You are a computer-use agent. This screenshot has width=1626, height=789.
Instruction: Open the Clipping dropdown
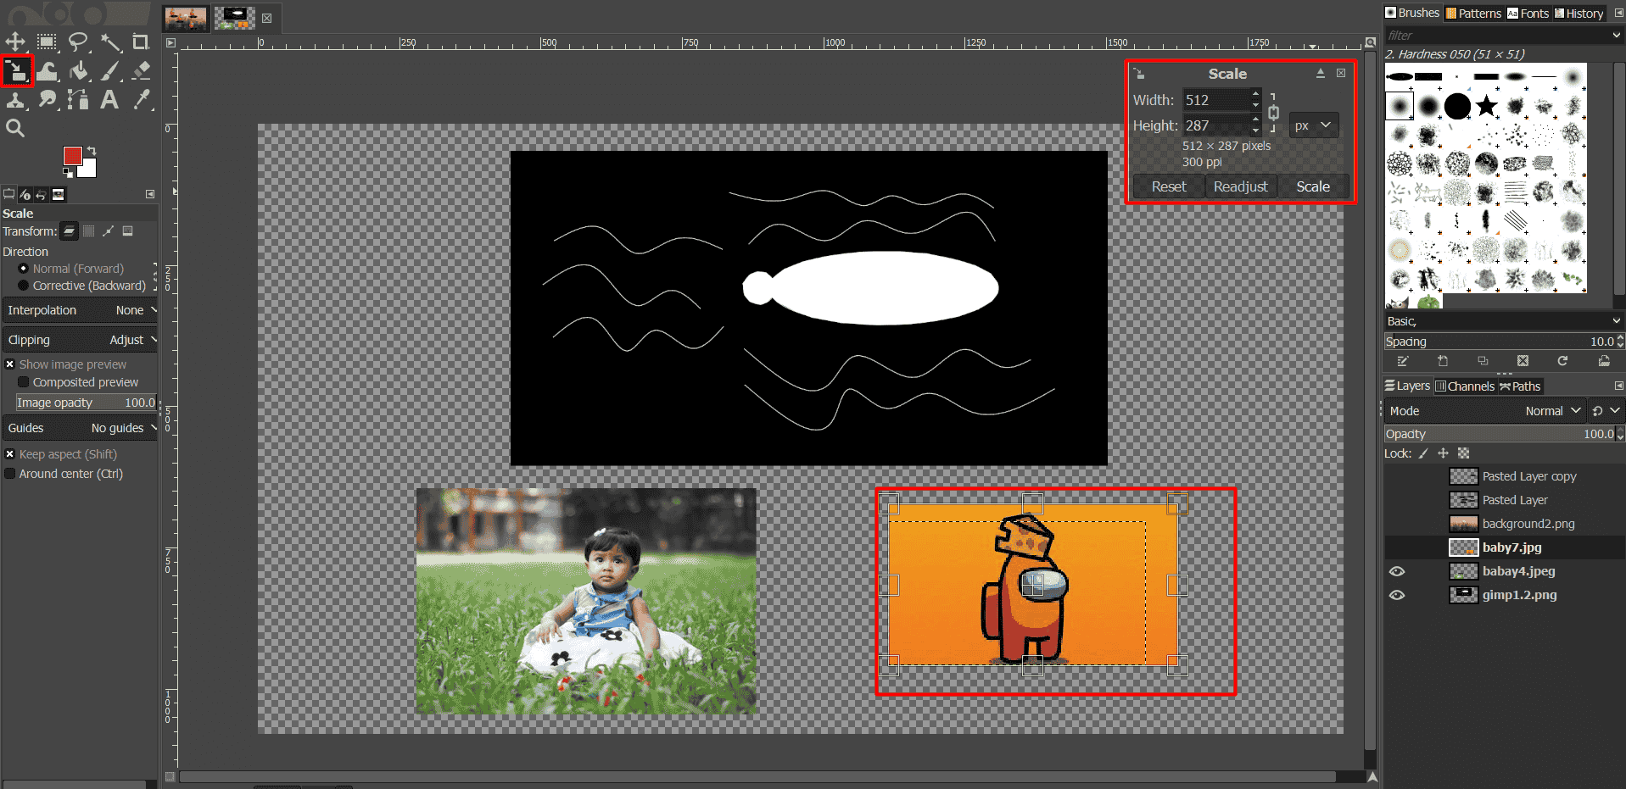click(81, 340)
